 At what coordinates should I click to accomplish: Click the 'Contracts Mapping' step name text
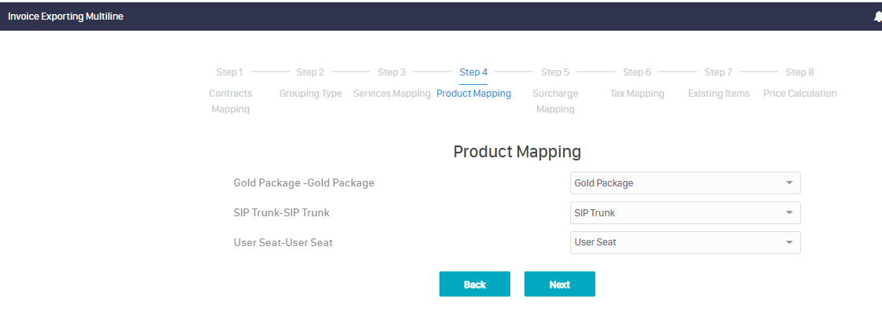click(230, 101)
